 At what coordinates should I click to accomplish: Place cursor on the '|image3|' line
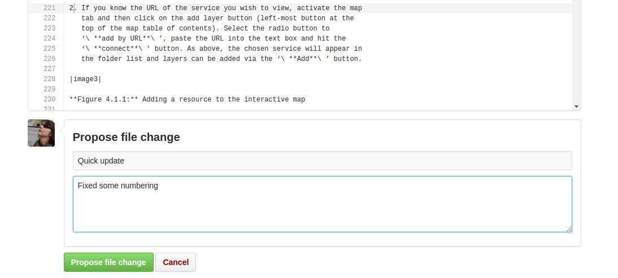85,79
